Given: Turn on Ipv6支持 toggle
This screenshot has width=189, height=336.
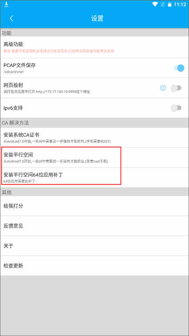Looking at the screenshot, I should point(176,108).
